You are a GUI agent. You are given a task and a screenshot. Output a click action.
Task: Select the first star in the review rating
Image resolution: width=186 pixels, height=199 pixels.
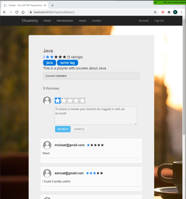(x=58, y=101)
